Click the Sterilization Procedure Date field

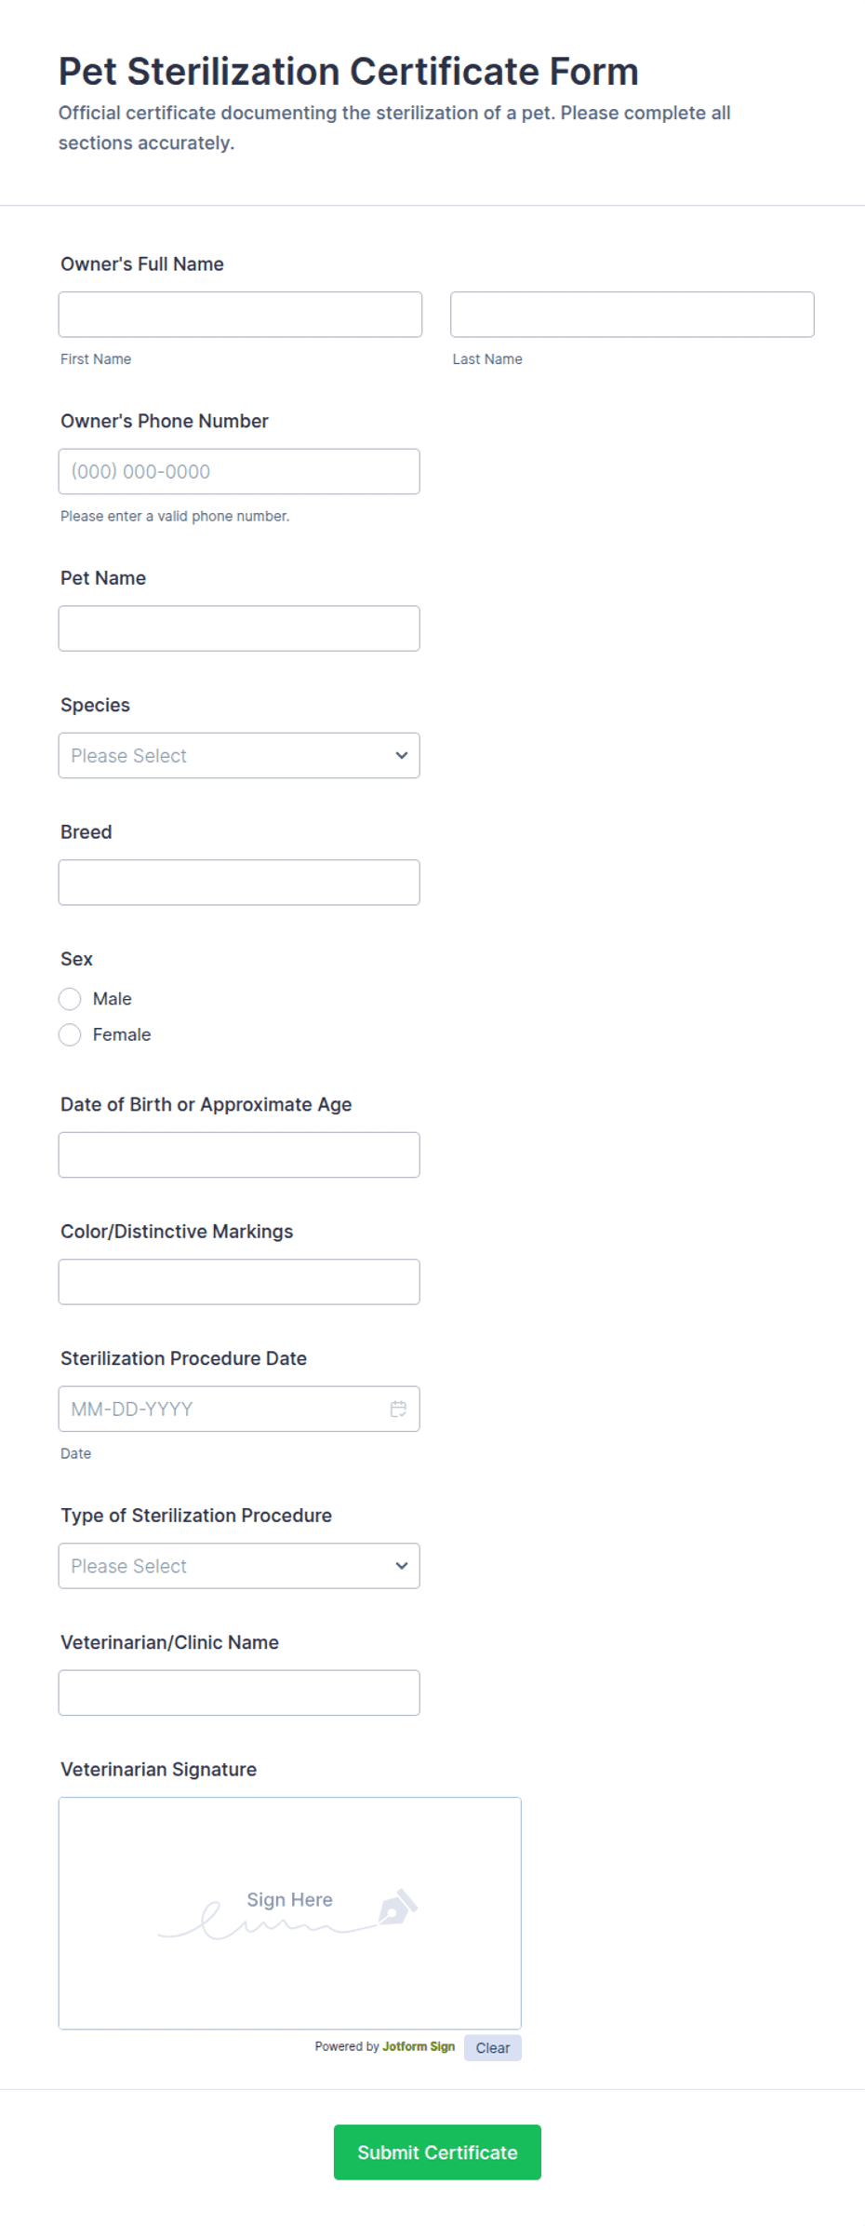tap(223, 1409)
